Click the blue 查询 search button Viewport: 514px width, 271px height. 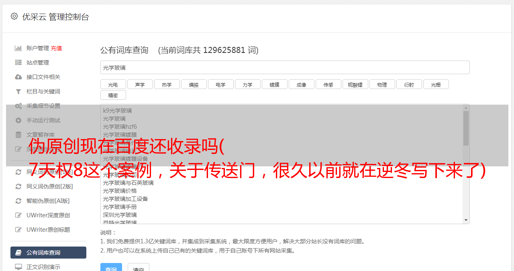(x=111, y=268)
